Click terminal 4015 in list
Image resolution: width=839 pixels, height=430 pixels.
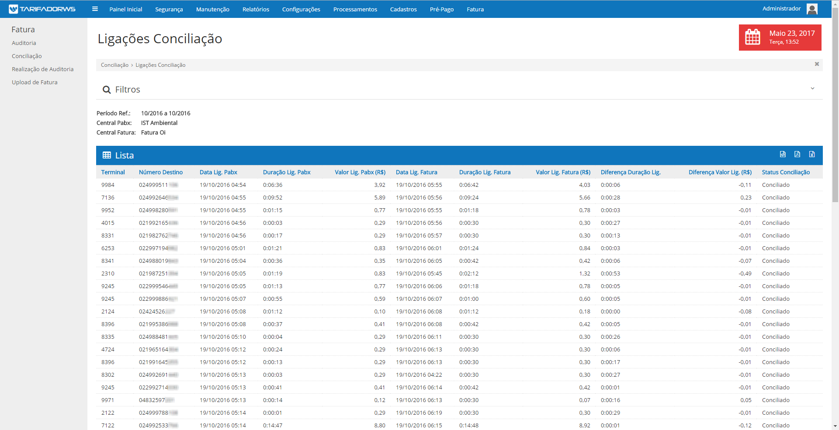(x=107, y=223)
